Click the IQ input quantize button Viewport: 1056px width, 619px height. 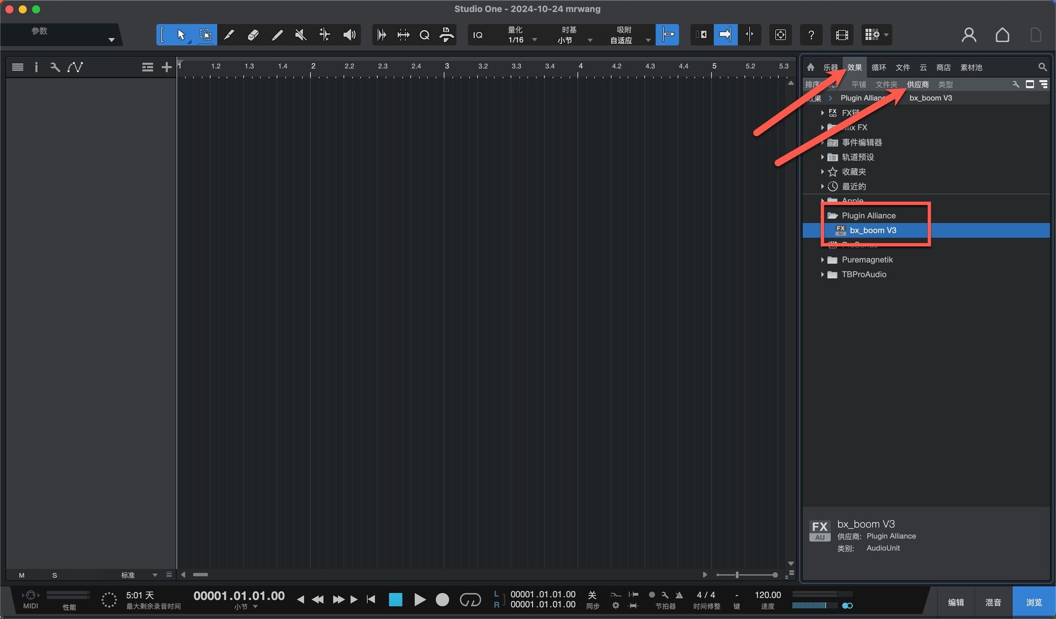pyautogui.click(x=478, y=35)
